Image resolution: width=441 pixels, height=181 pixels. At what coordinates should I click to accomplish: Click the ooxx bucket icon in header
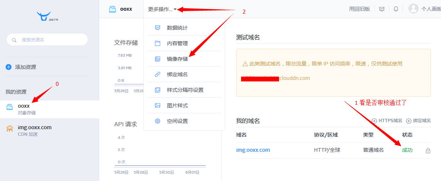(x=113, y=9)
